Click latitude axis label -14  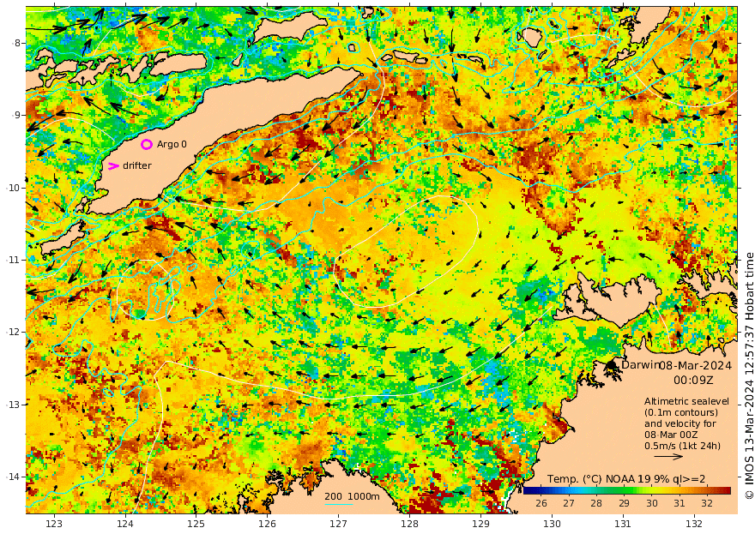point(13,477)
